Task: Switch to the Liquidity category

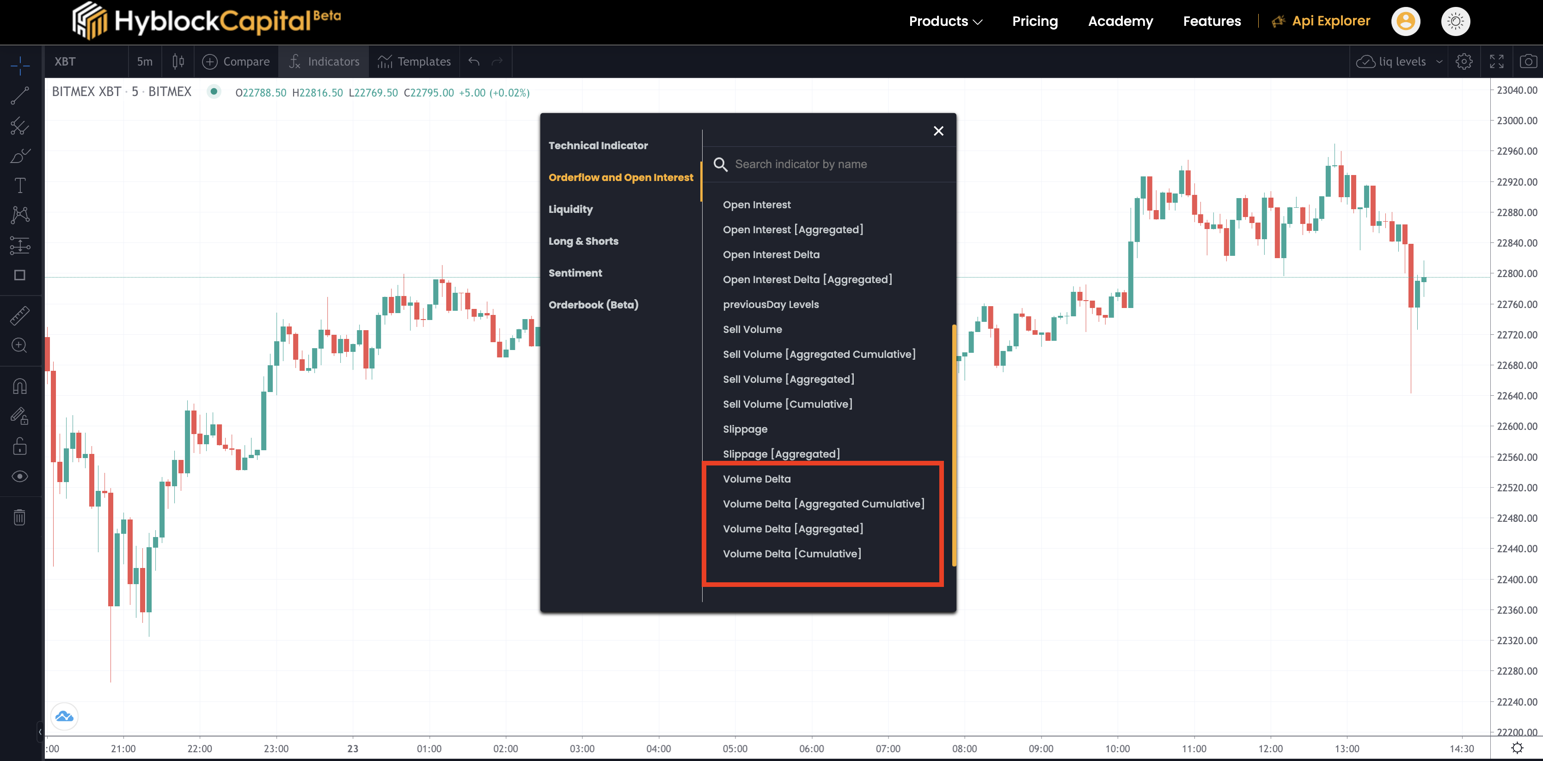Action: (x=570, y=209)
